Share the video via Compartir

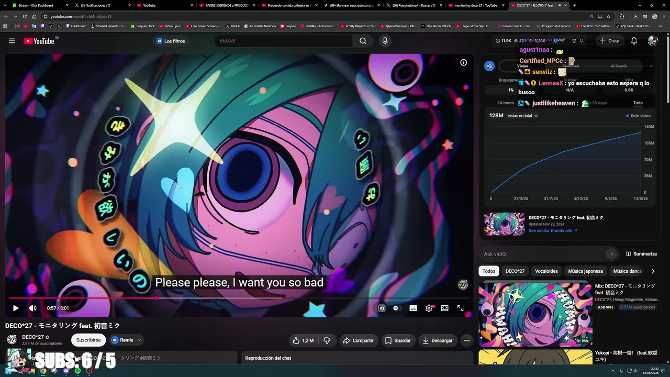[358, 340]
